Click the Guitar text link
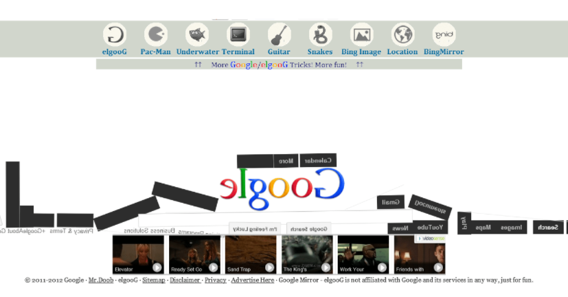 tap(279, 52)
